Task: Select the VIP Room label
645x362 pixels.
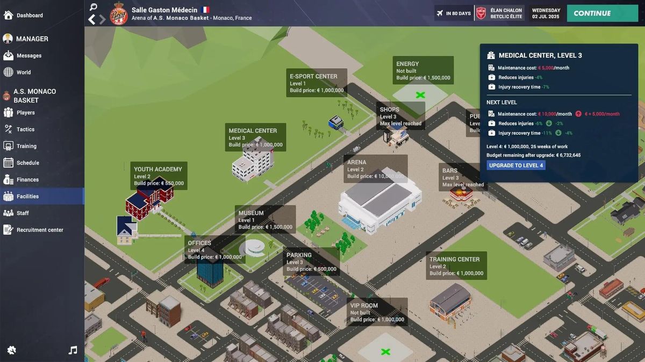Action: 377,313
